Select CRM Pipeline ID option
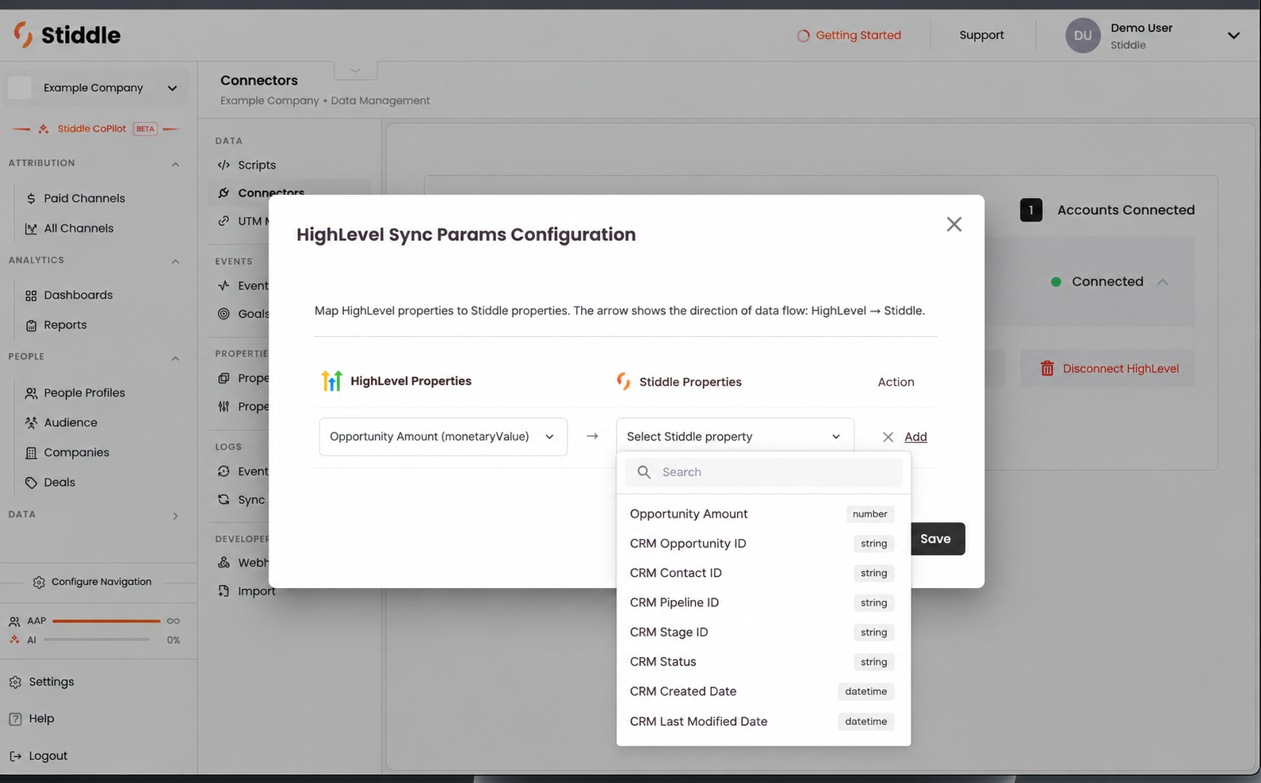The width and height of the screenshot is (1261, 783). pyautogui.click(x=763, y=603)
